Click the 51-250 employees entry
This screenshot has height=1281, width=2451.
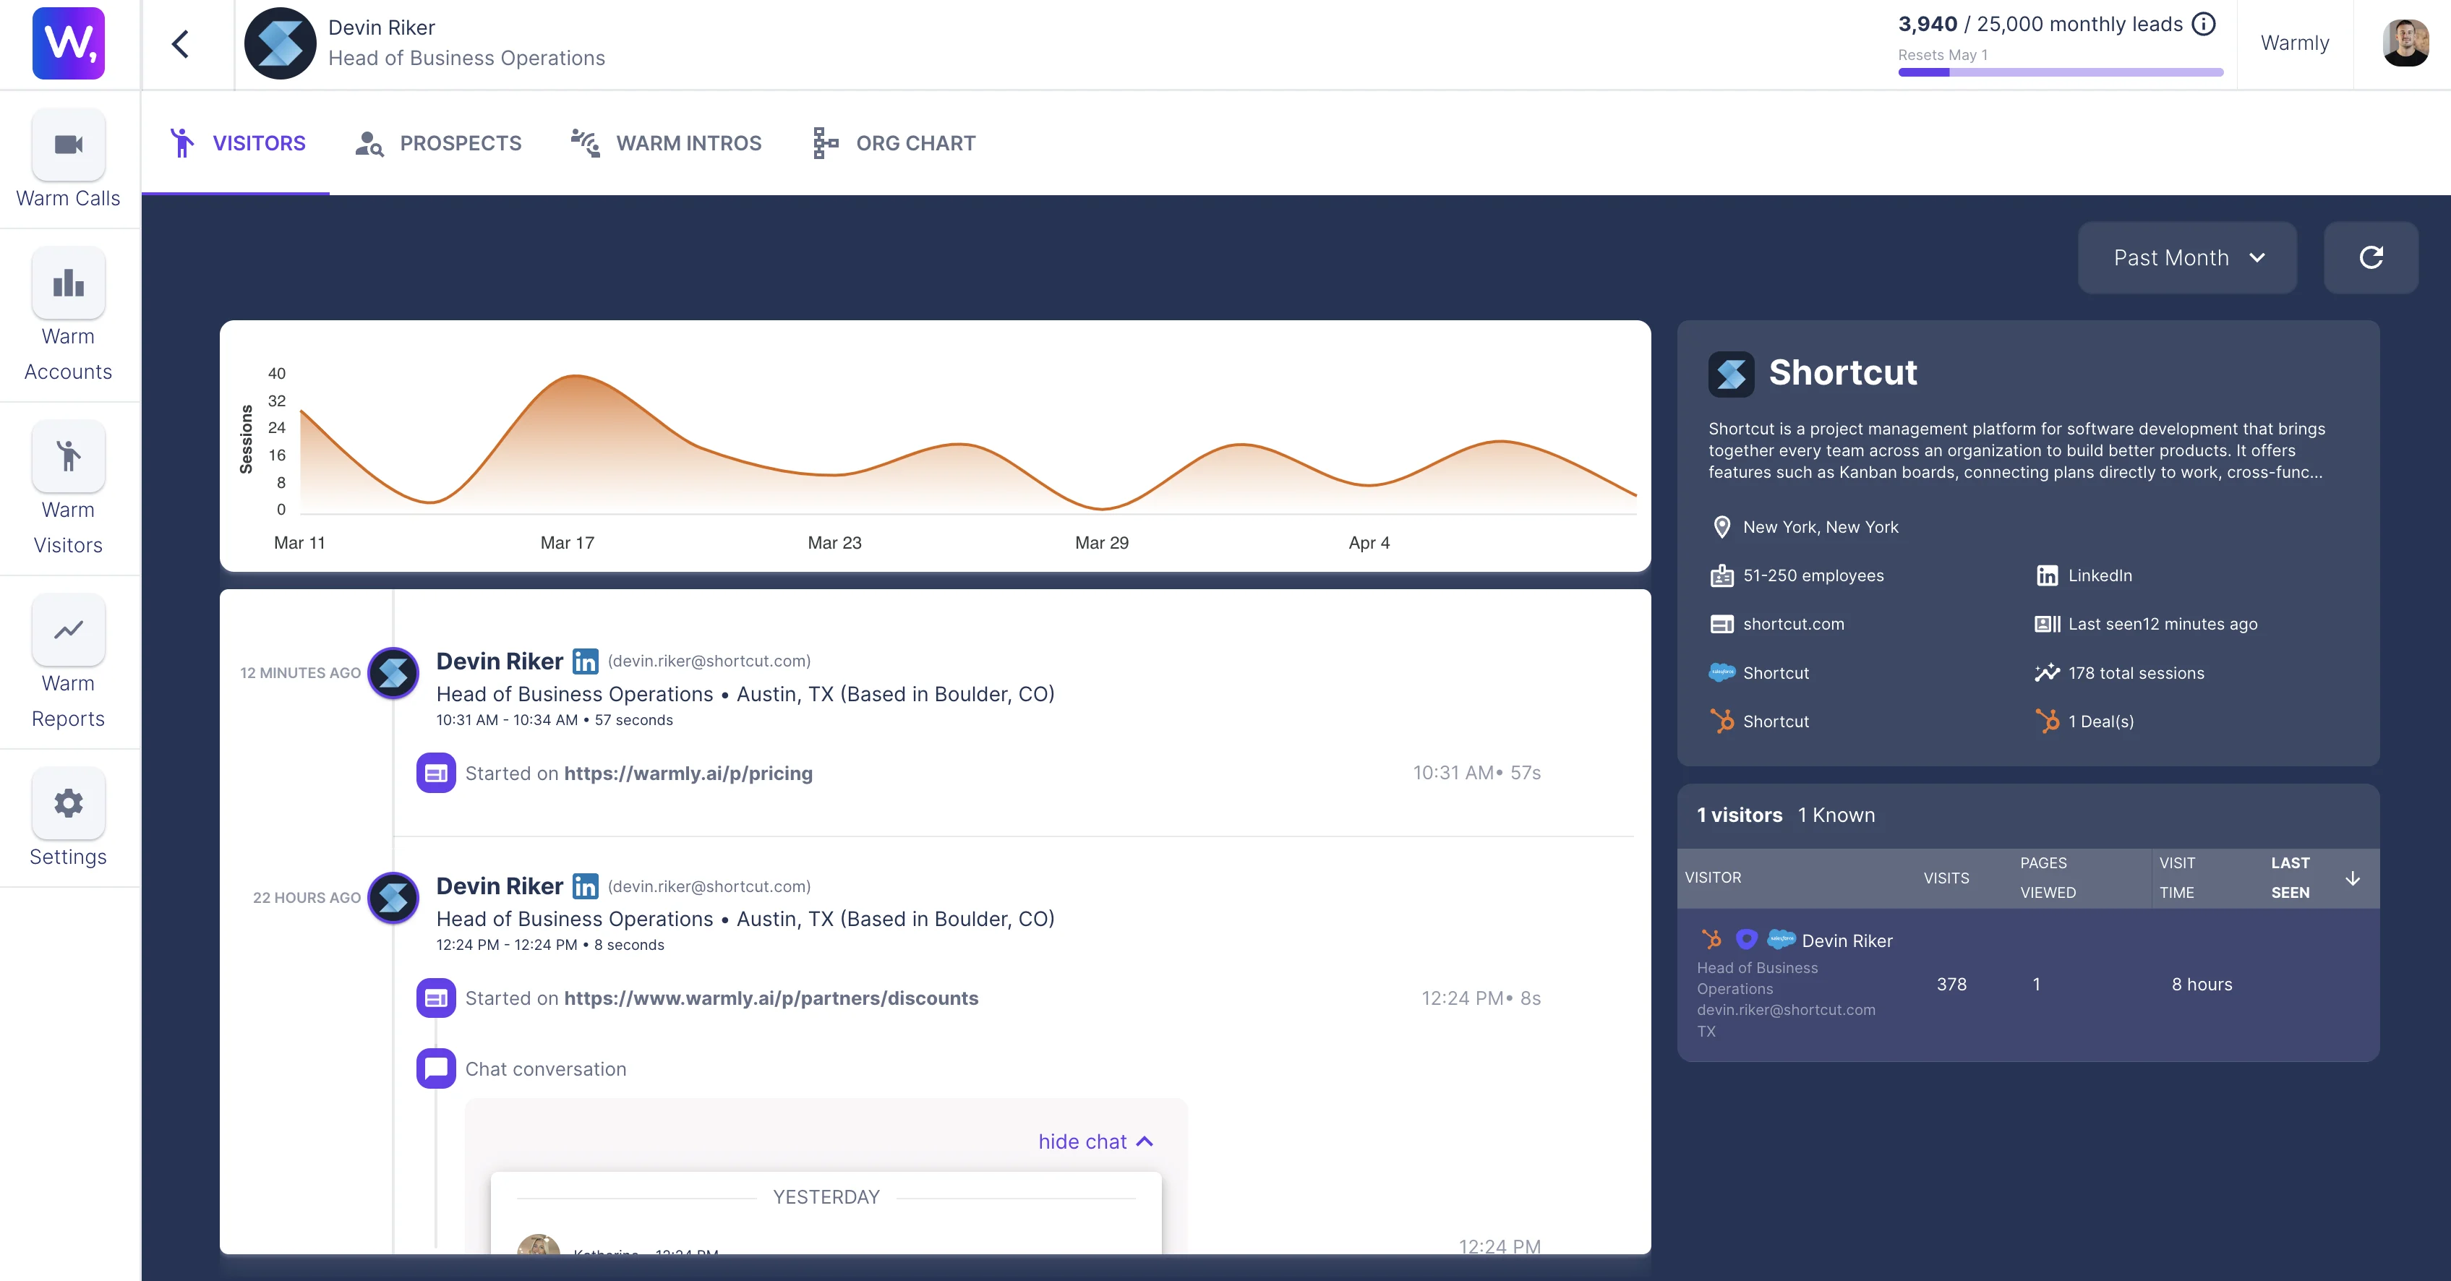click(1797, 575)
